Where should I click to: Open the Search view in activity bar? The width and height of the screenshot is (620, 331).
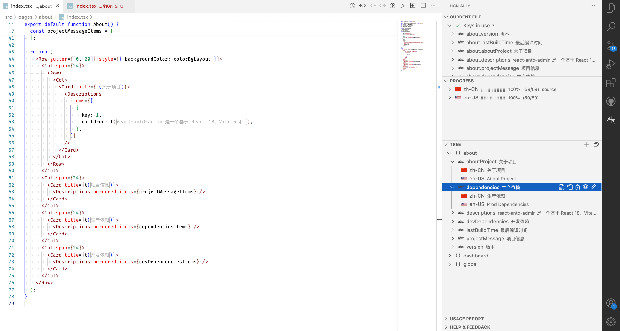pos(611,27)
